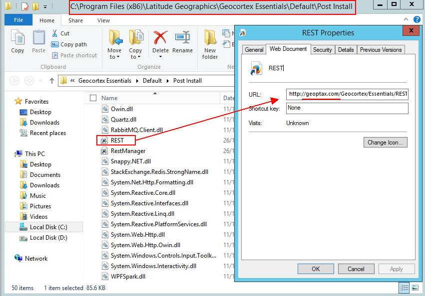The height and width of the screenshot is (296, 425).
Task: Sort by the Name column header
Action: coord(109,98)
